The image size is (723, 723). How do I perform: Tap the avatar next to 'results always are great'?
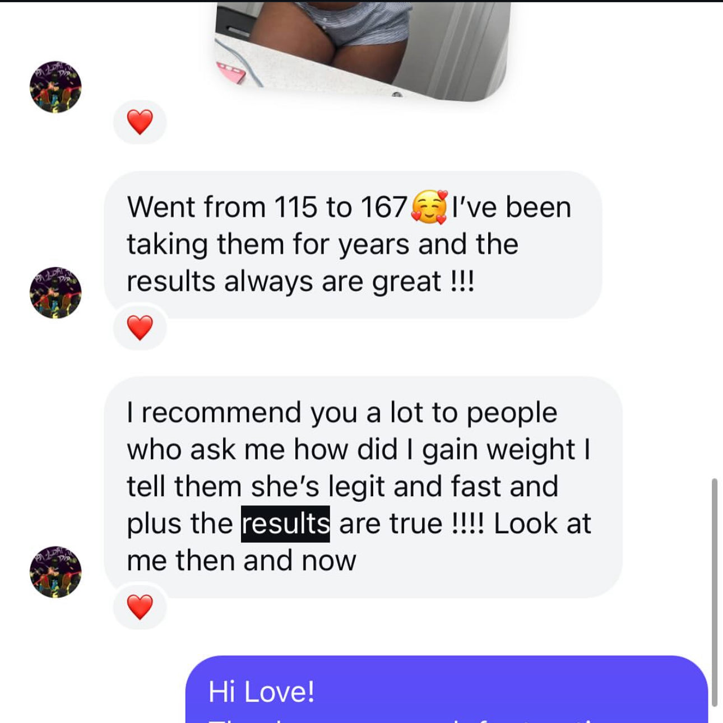tap(55, 293)
